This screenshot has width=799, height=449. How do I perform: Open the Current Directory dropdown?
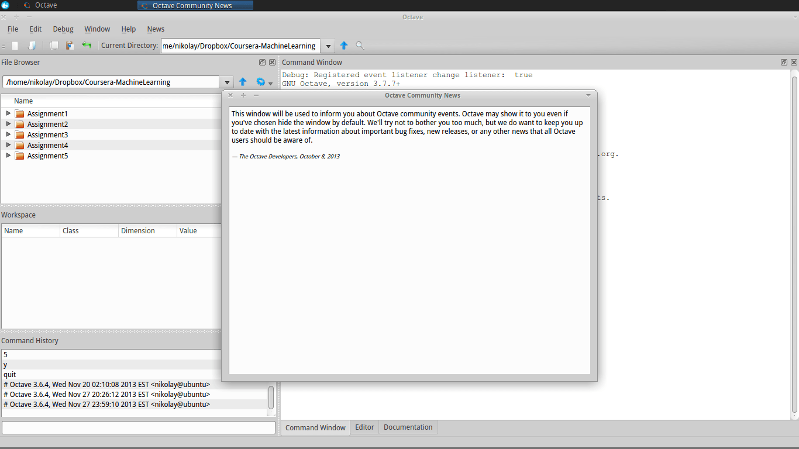coord(328,46)
